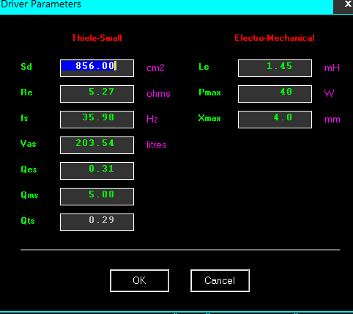This screenshot has width=353, height=314.
Task: Select the Qms field showing 5.08
Action: (x=97, y=197)
